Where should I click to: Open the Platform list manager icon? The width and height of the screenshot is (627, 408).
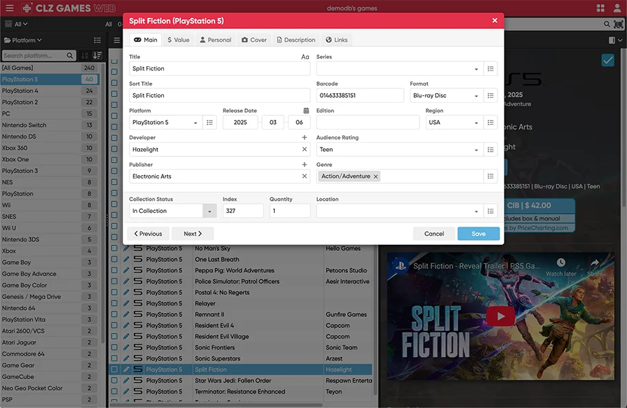pyautogui.click(x=209, y=123)
